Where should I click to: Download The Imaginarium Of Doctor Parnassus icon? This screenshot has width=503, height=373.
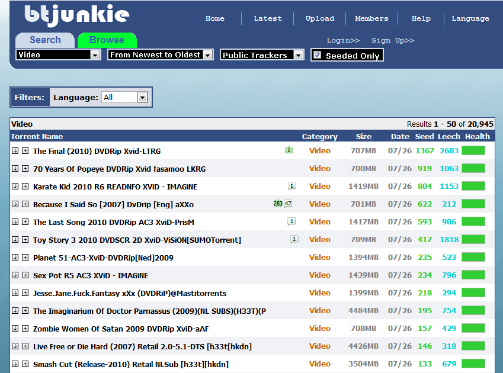click(x=15, y=310)
